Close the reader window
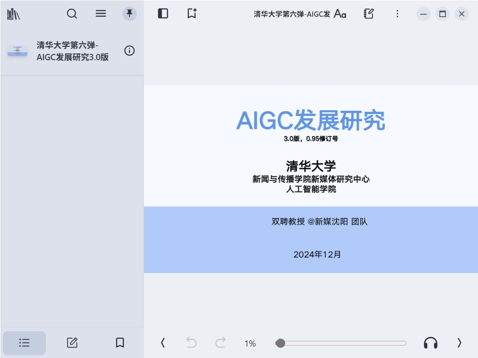 (462, 14)
